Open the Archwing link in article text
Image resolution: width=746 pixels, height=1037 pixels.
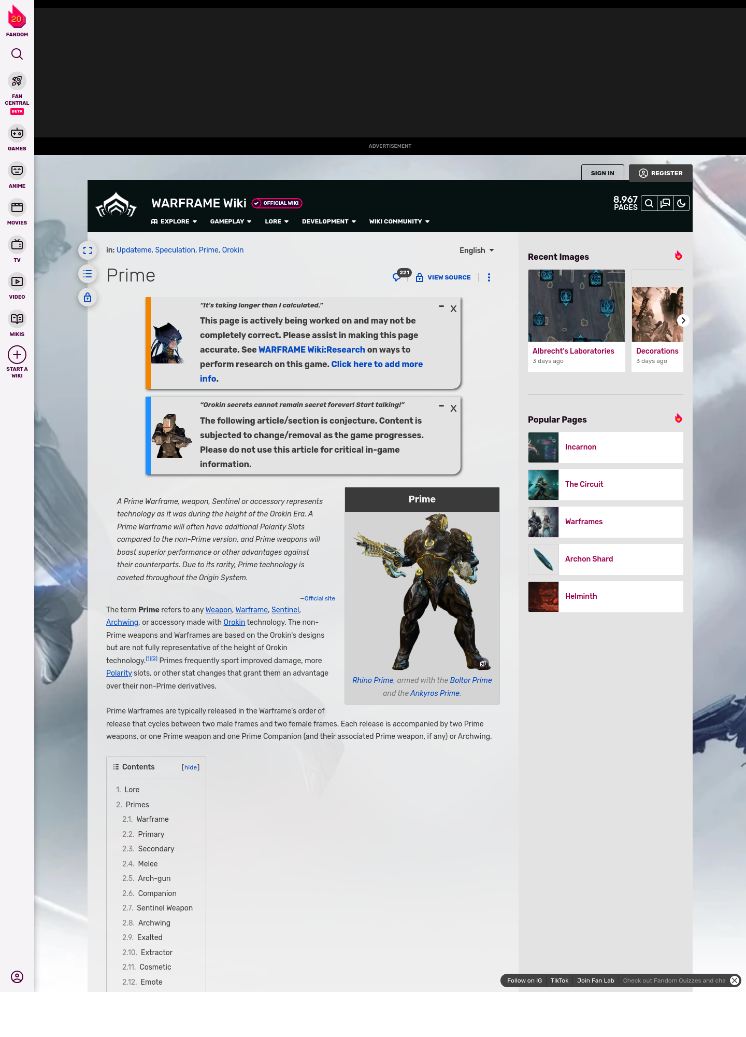click(x=122, y=622)
